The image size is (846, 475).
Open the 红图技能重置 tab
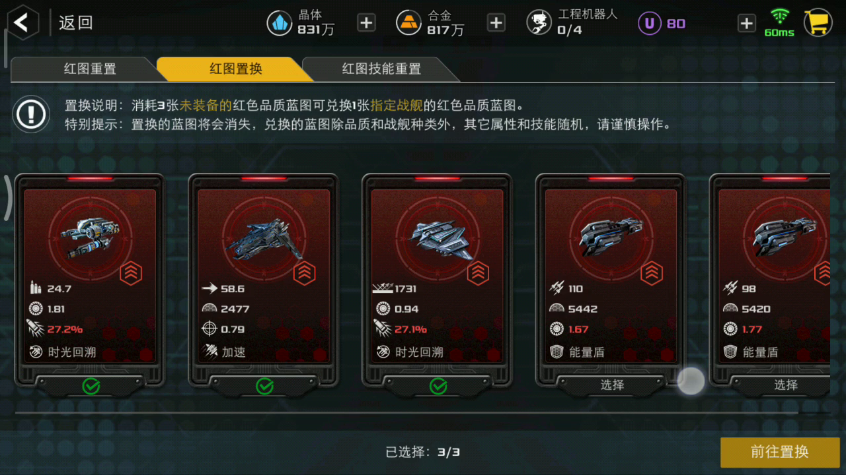(x=381, y=69)
